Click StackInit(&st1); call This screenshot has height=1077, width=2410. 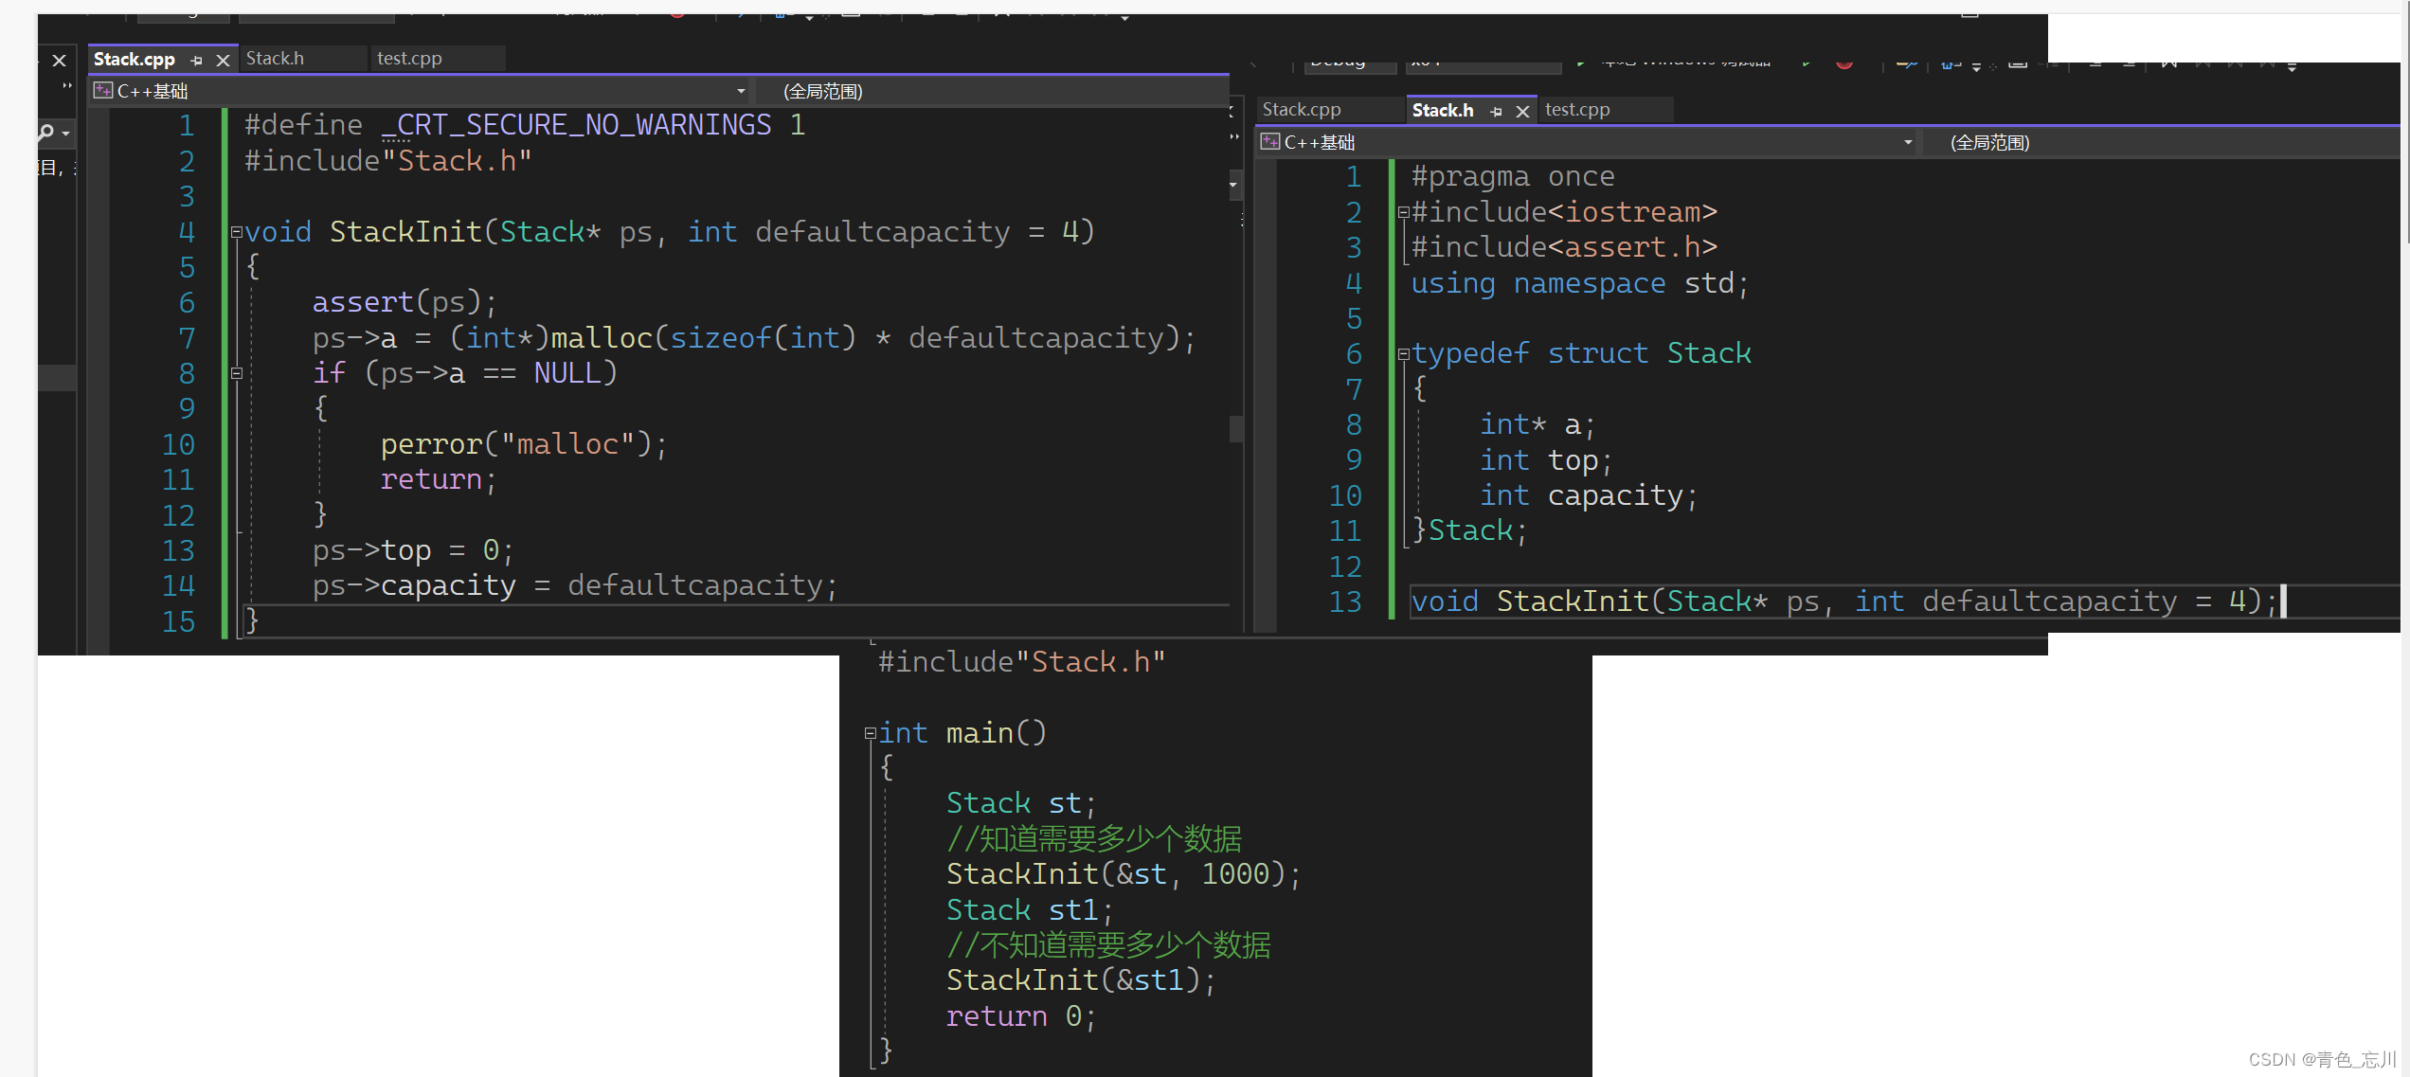tap(1081, 980)
